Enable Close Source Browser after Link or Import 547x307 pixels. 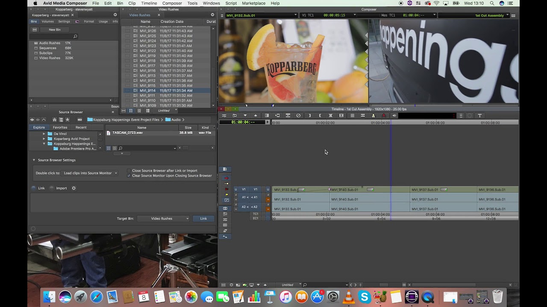click(x=129, y=171)
